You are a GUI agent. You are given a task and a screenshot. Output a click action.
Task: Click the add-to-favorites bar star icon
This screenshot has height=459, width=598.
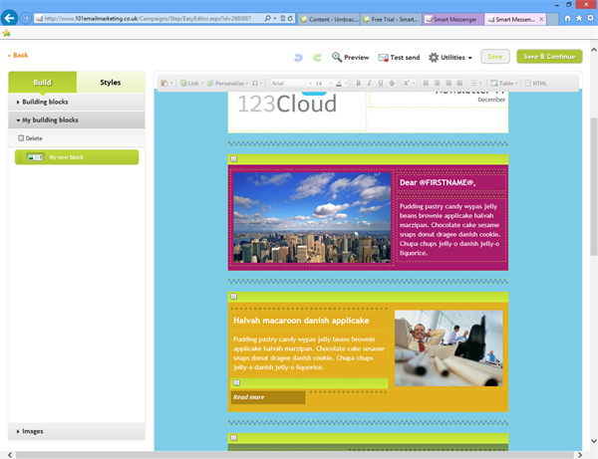click(7, 34)
